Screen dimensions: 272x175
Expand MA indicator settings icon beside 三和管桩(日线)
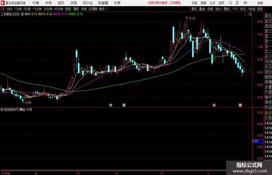point(22,14)
